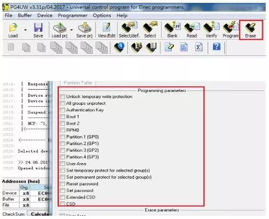Toggle the Extended CSD checkbox
Image resolution: width=269 pixels, height=219 pixels.
[63, 197]
